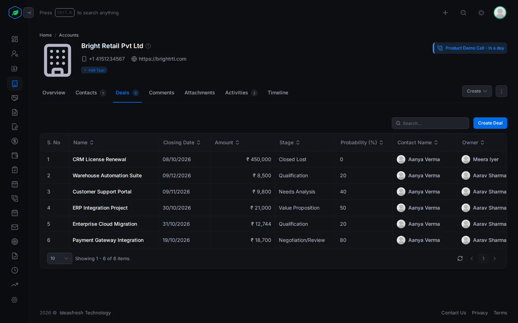The height and width of the screenshot is (323, 518).
Task: Follow the brightrtl.com website link
Action: click(x=163, y=59)
